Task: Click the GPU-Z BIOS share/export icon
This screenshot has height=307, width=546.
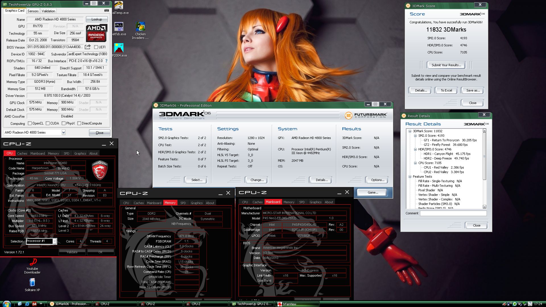Action: [x=88, y=47]
